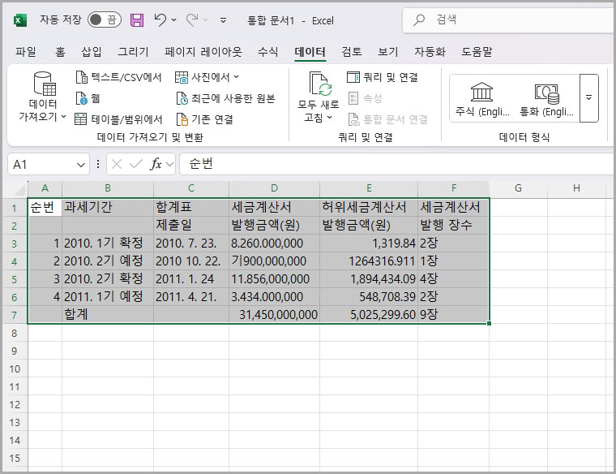Switch to the 페이지 레이아웃 tab
Screen dimensions: 616x474
point(203,51)
